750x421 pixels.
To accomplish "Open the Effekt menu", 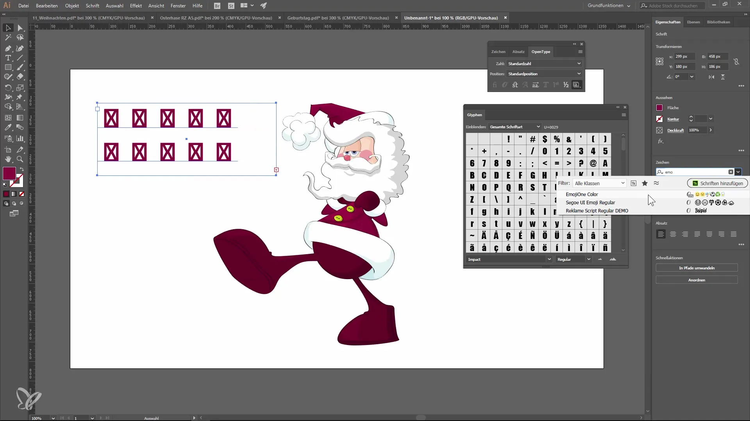I will pos(136,5).
